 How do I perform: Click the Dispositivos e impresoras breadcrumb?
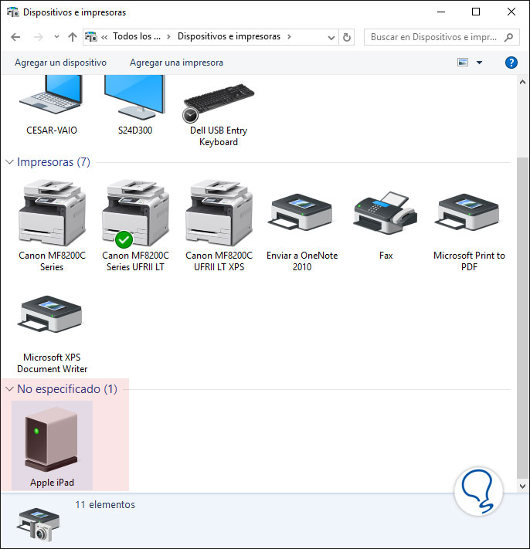point(229,36)
